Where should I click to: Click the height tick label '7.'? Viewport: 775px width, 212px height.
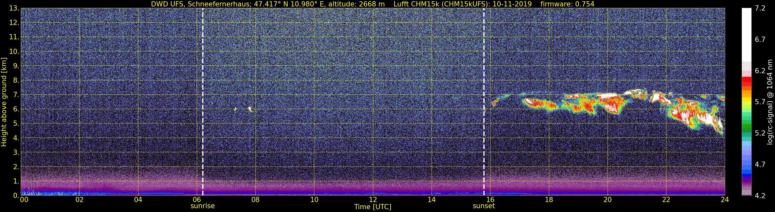point(16,95)
